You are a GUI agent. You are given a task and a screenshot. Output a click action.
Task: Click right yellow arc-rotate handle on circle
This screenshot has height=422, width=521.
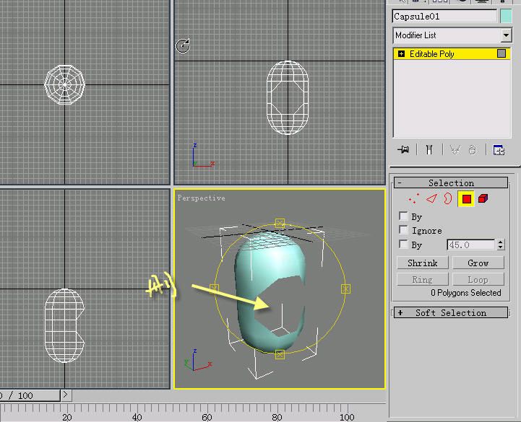click(345, 289)
